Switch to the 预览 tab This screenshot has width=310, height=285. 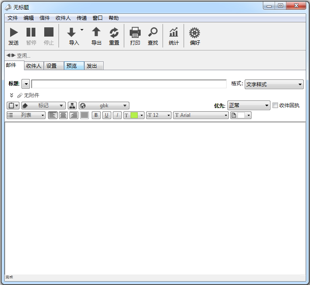pyautogui.click(x=73, y=66)
